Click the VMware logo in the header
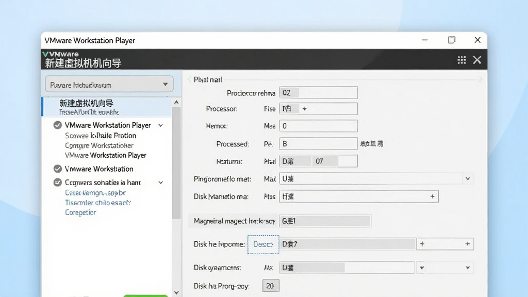The image size is (528, 297). [x=61, y=54]
